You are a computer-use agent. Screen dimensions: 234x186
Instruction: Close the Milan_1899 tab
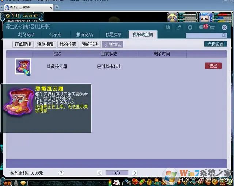tap(51, 8)
